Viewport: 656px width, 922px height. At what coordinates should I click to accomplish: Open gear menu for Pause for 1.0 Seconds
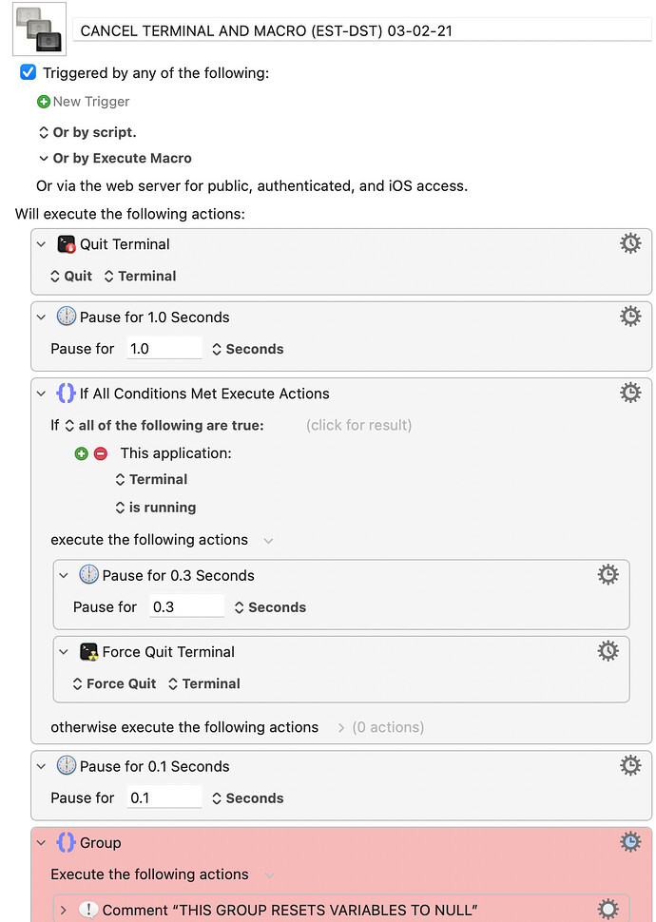[x=630, y=317]
